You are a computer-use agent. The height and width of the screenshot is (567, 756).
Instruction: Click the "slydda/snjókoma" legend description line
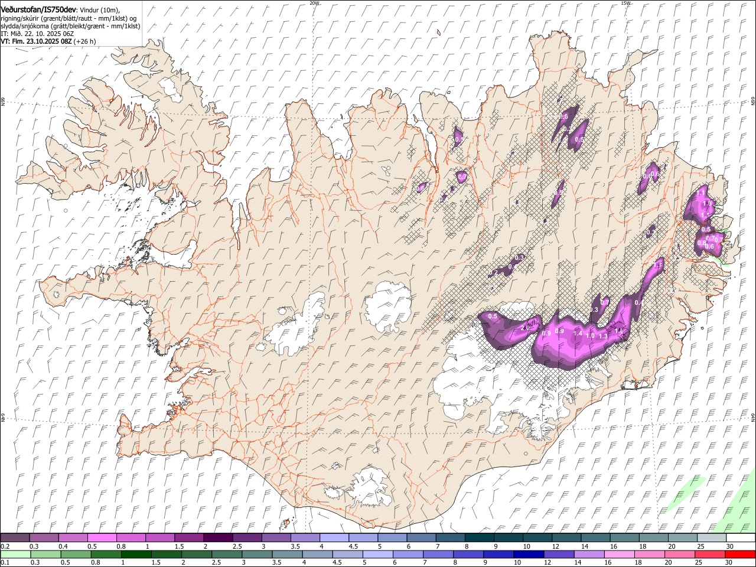[x=71, y=26]
